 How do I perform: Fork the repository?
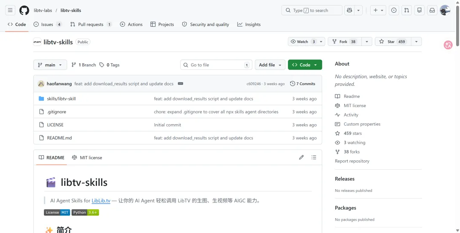pyautogui.click(x=345, y=42)
